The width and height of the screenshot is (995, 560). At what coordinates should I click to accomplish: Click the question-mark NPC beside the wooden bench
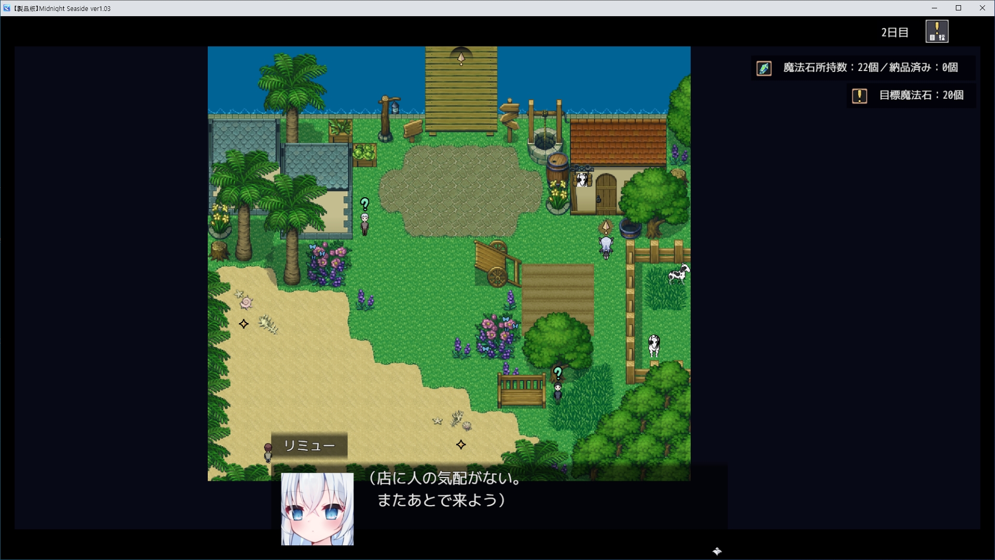558,392
